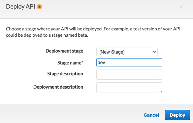Open the Deployment stage dropdown
Screen dimensions: 193x123
[x=127, y=52]
